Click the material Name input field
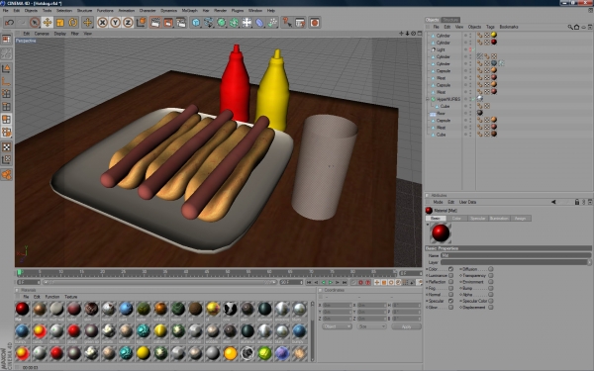Image resolution: width=594 pixels, height=371 pixels. 515,255
